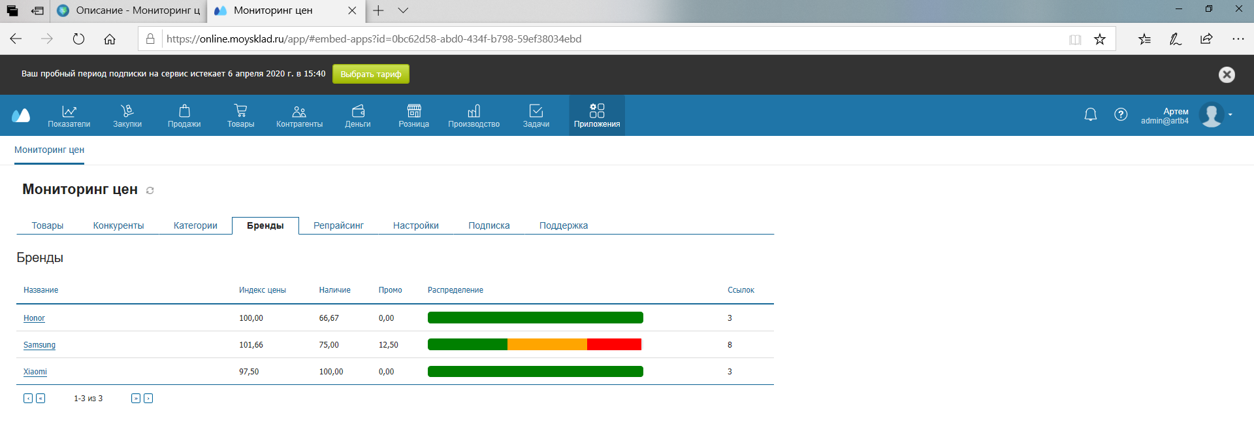This screenshot has width=1254, height=443.
Task: Switch to the Настройки tab
Action: pos(416,225)
